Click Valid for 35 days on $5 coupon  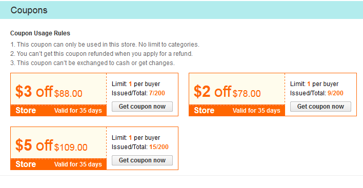(x=78, y=164)
